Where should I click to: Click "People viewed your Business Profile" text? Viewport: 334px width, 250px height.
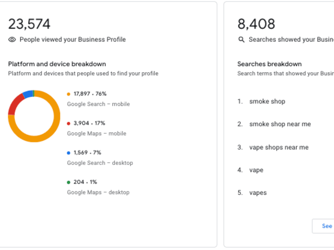73,40
